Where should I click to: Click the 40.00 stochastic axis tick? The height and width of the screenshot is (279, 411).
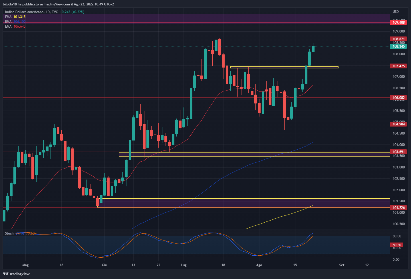pos(397,248)
